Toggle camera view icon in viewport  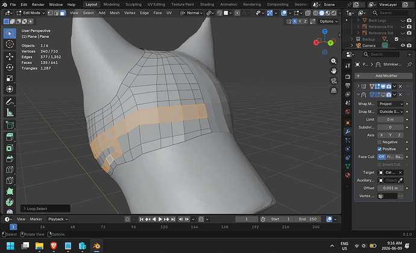click(333, 80)
